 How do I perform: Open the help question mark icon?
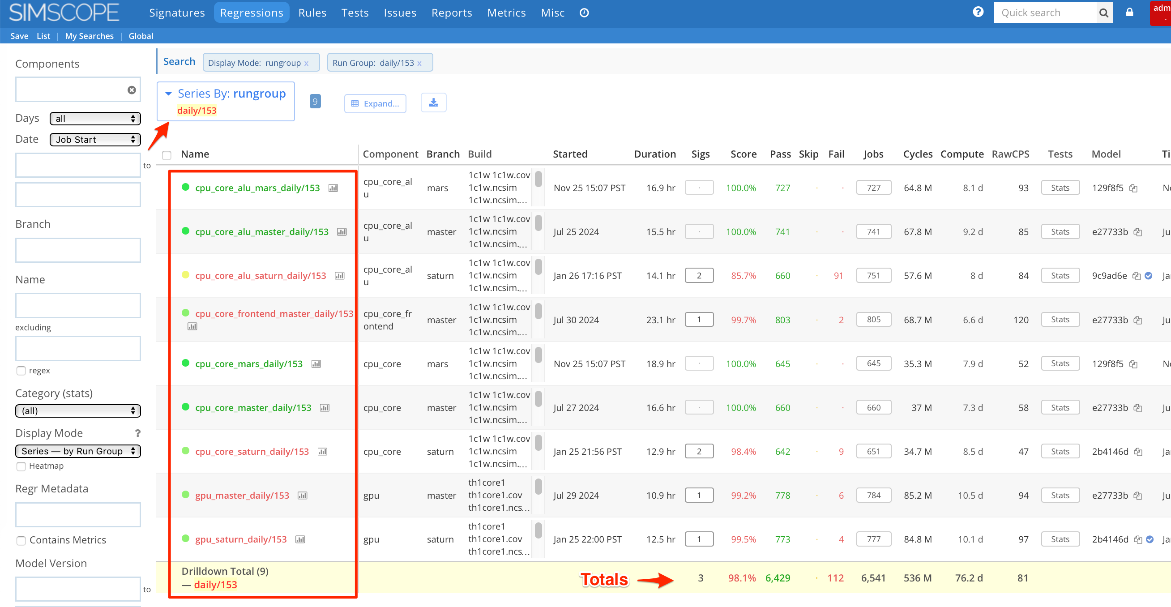978,12
